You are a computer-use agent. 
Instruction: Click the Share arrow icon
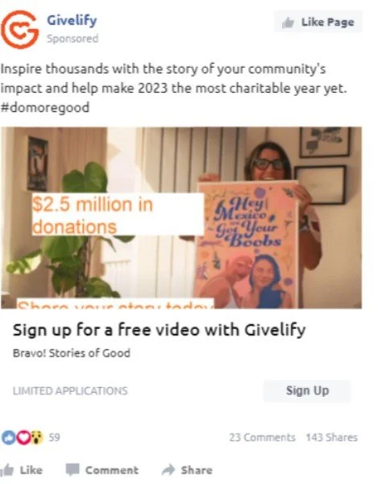(x=168, y=470)
